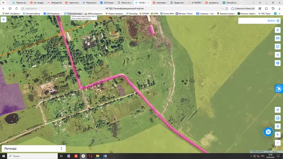
Task: Open Microsoft Word from taskbar
Action: coord(105,156)
